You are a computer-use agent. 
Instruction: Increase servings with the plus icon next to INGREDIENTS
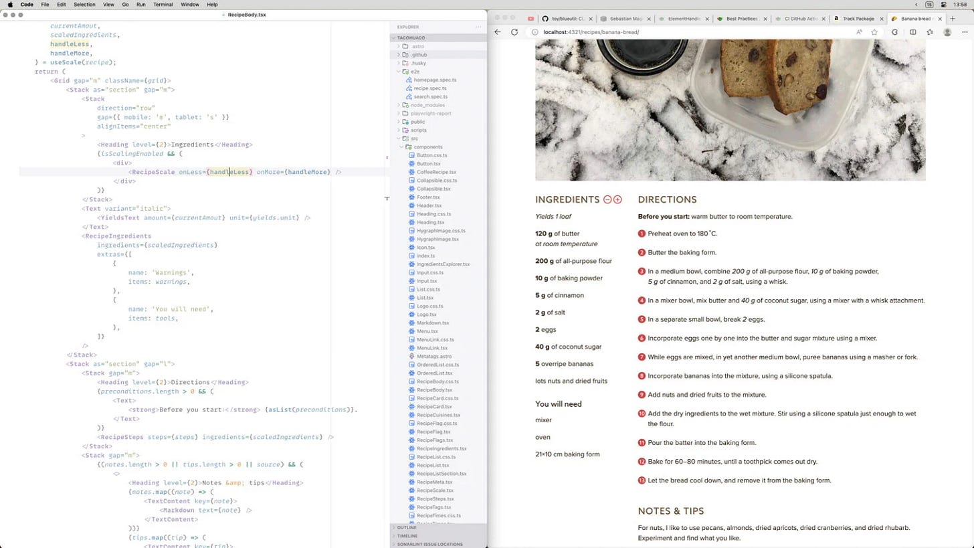click(617, 199)
